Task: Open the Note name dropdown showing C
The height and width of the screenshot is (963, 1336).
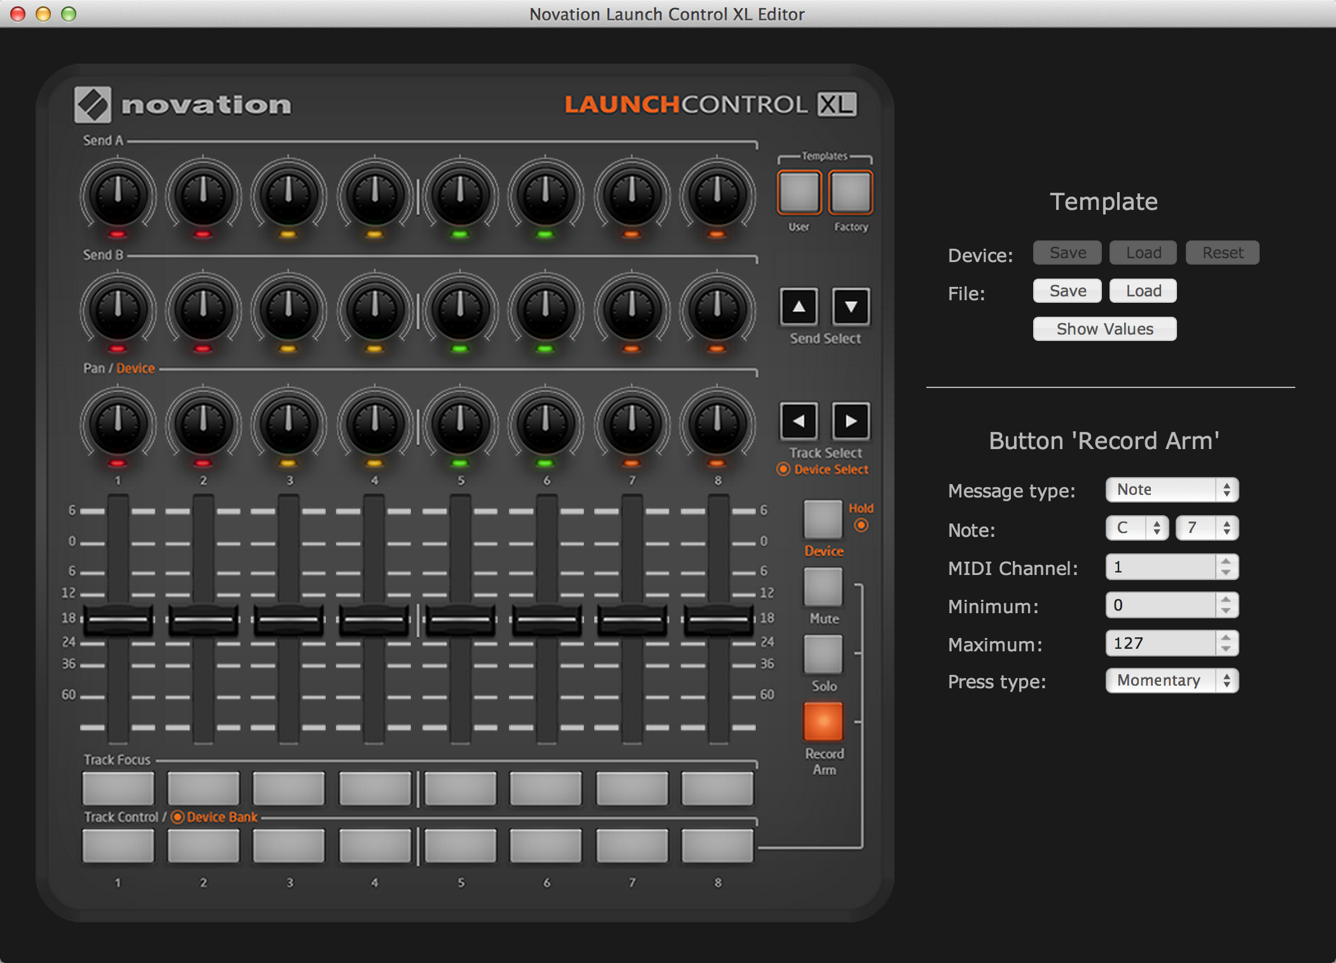Action: [1137, 528]
